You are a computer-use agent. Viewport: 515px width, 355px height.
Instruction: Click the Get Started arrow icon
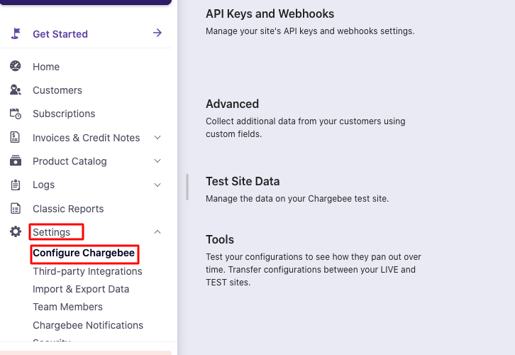(x=157, y=33)
